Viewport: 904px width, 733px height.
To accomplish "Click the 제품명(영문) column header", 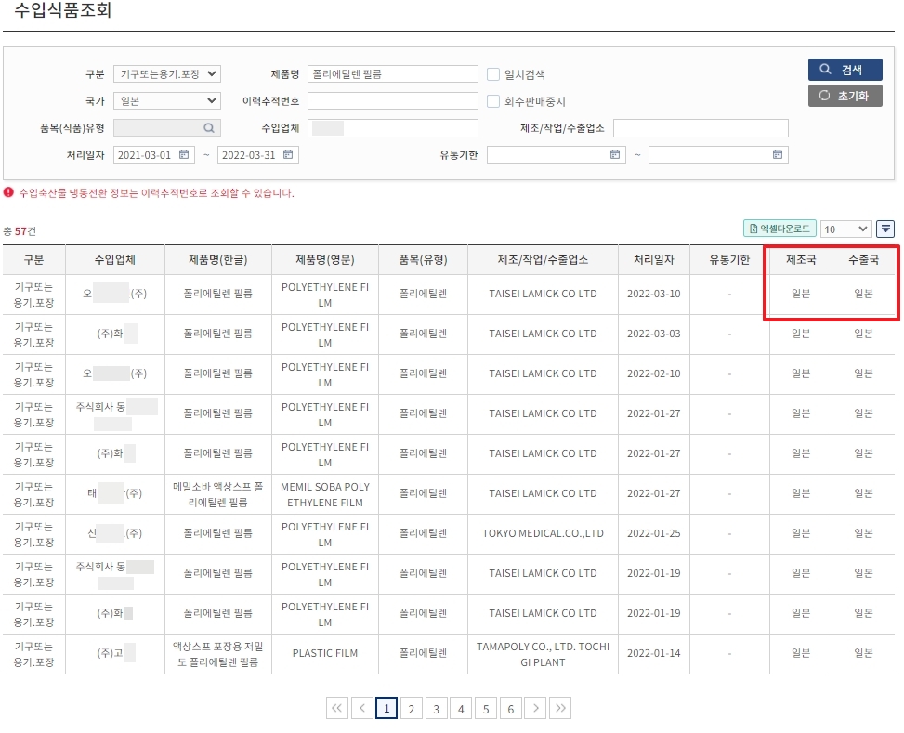I will click(325, 259).
